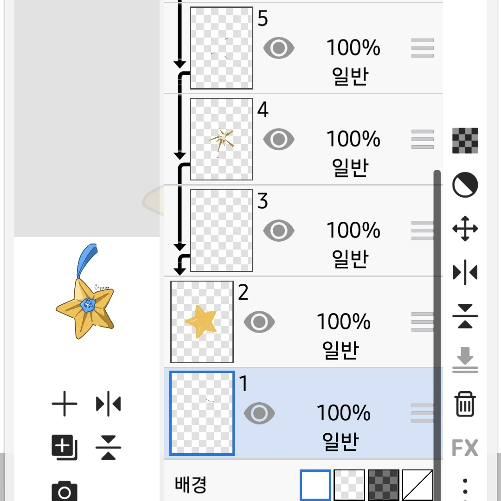Viewport: 501px width, 501px height.
Task: Merge layer down with download arrow icon
Action: [465, 360]
